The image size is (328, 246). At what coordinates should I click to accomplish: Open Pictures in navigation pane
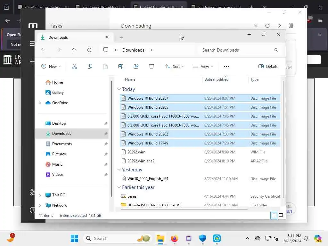pos(56,154)
